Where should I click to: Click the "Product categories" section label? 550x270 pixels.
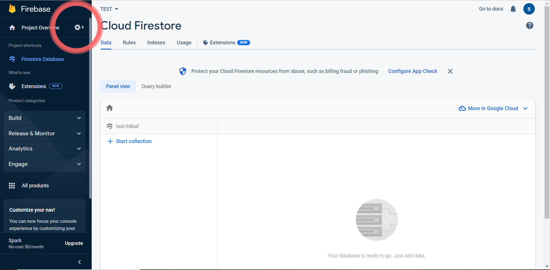tap(27, 101)
